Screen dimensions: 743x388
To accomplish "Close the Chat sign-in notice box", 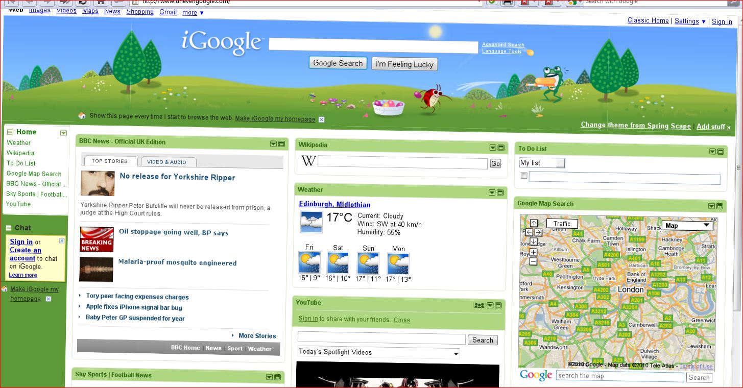I will pos(62,240).
